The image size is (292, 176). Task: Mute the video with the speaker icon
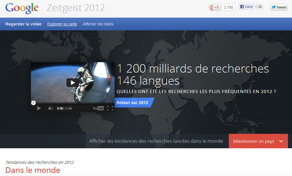(x=50, y=108)
